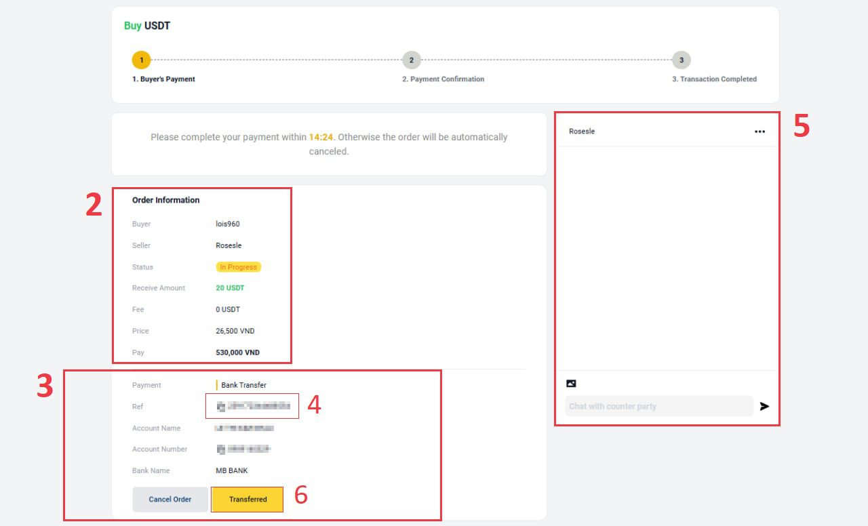Click the 14:24 countdown timer
Screen dimensions: 868x526
click(x=321, y=137)
